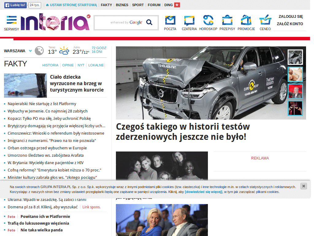Open Kopacz: Tylko PO ma siłę article
This screenshot has width=314, height=236.
[49, 119]
